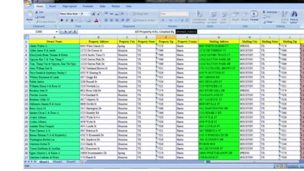Image resolution: width=304 pixels, height=171 pixels.
Task: Open Sort & Filter
Action: pos(285,17)
